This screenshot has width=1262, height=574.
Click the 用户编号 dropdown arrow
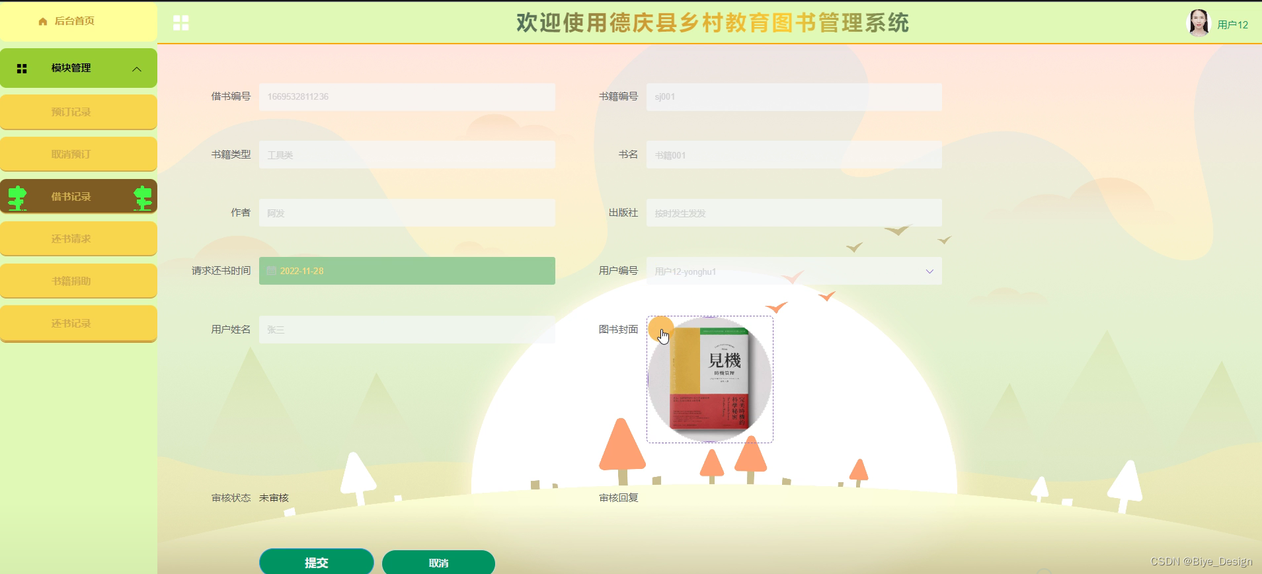click(929, 271)
